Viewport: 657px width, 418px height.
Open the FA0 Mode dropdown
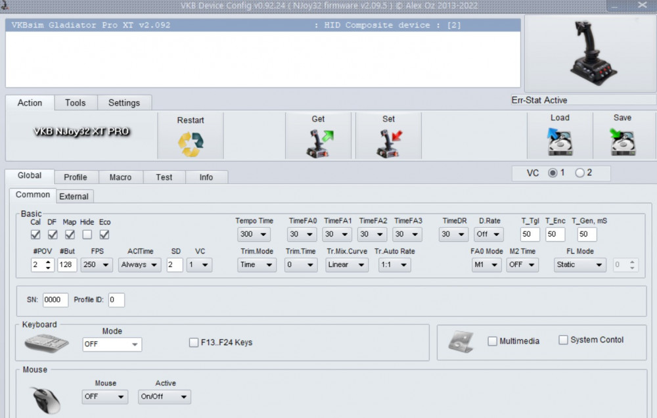[x=486, y=265]
